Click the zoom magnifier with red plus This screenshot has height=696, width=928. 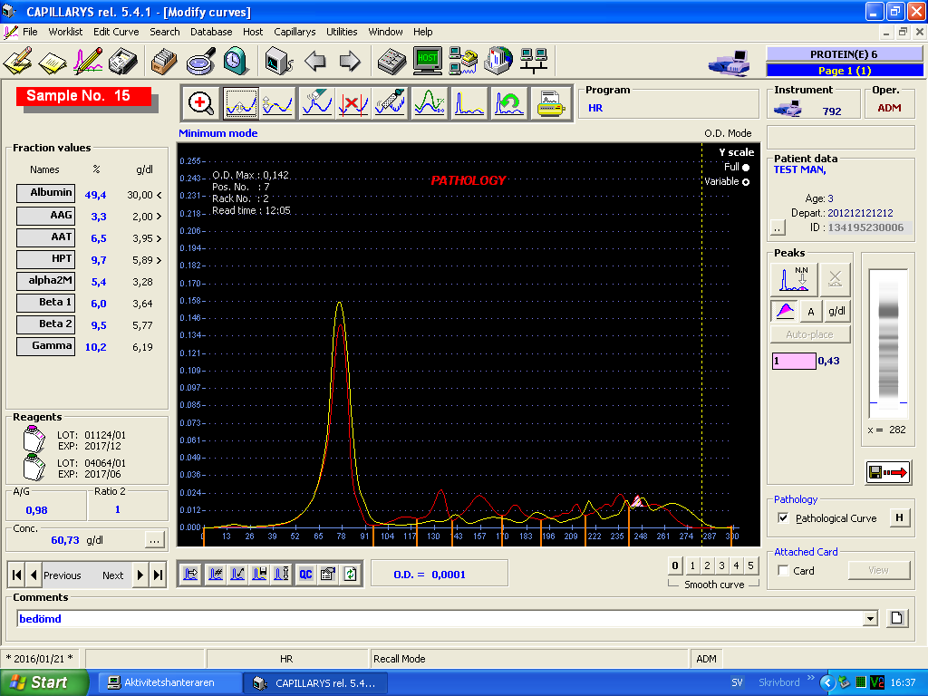(200, 103)
